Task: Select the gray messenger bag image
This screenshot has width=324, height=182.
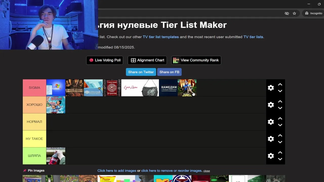Action: tap(150, 88)
